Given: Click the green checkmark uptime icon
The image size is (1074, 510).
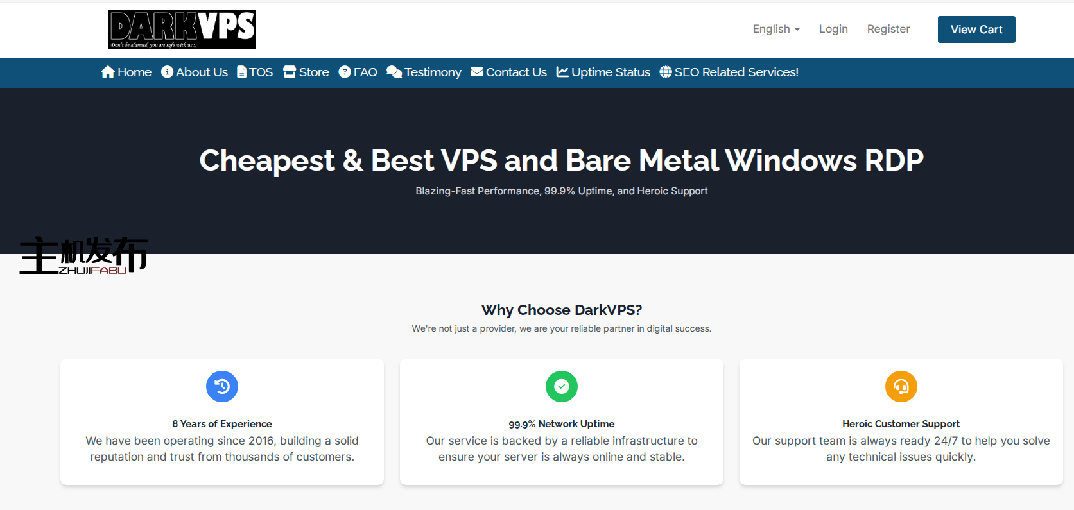Looking at the screenshot, I should pos(562,387).
